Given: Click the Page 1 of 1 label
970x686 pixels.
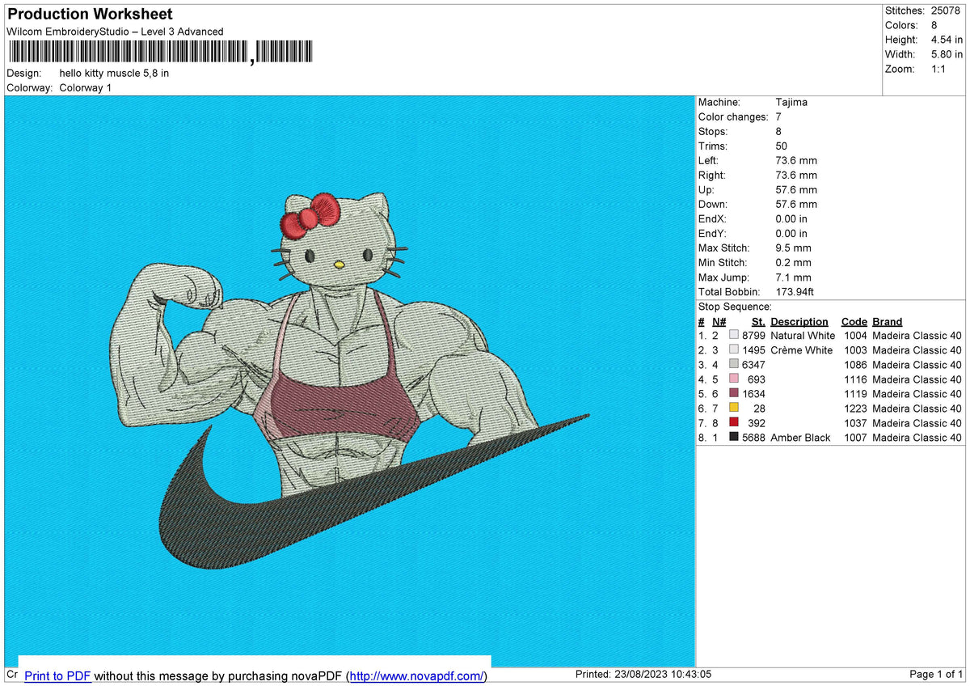Looking at the screenshot, I should pos(938,674).
